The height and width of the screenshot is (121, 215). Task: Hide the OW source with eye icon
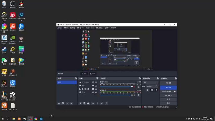(93, 86)
